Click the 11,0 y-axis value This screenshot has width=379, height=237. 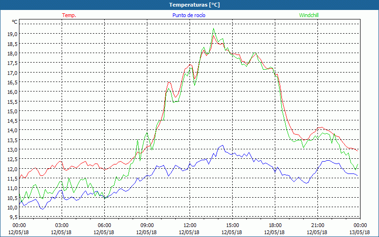click(12, 188)
